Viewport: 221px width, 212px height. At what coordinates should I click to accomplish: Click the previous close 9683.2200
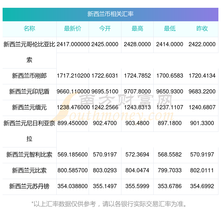[202, 91]
